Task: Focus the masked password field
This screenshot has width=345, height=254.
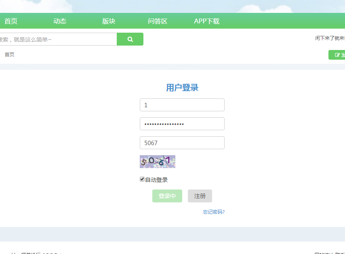Action: [x=182, y=124]
